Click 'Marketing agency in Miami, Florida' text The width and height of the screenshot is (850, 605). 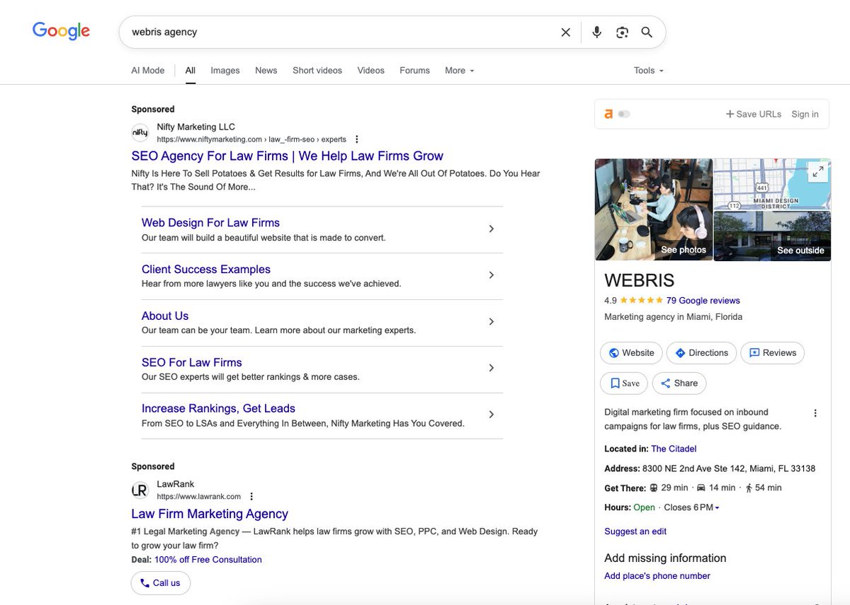point(674,317)
